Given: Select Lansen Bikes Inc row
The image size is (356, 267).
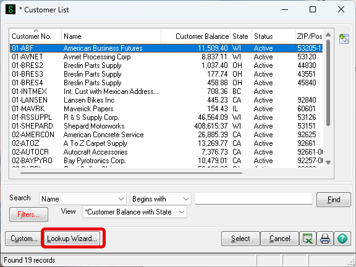Looking at the screenshot, I should pos(166,100).
